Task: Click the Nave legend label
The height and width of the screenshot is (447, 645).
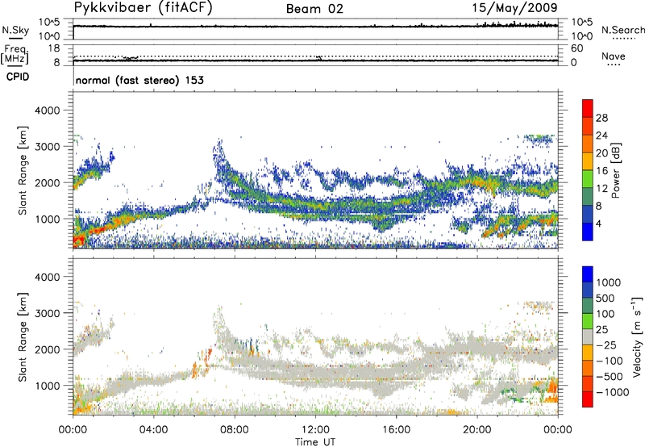Action: [614, 56]
